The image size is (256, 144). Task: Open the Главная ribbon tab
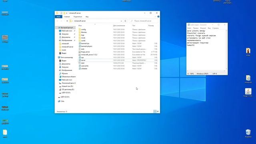[x=67, y=17]
